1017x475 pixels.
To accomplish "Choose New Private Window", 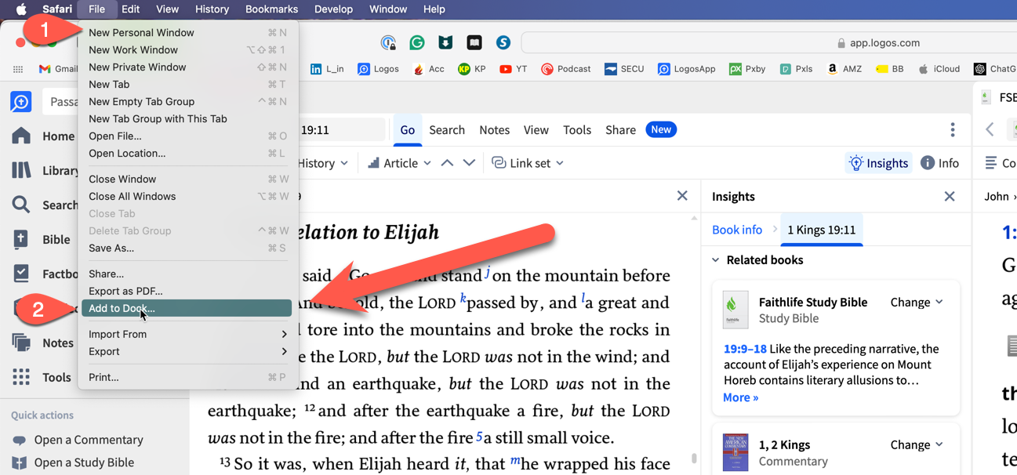I will point(187,67).
